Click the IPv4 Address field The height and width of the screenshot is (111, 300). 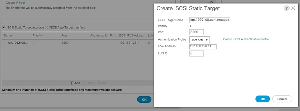pyautogui.click(x=203, y=47)
